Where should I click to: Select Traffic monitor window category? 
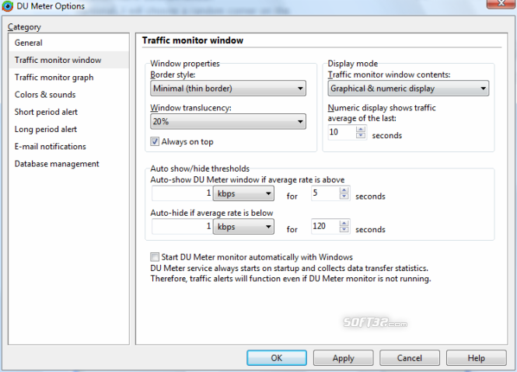tap(69, 60)
